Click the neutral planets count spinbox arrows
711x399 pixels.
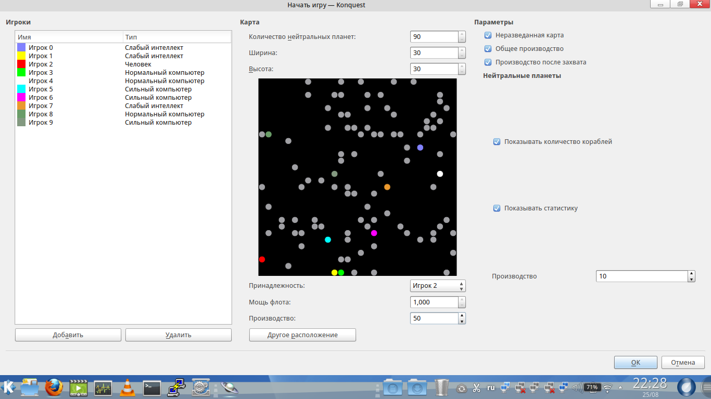click(x=462, y=36)
